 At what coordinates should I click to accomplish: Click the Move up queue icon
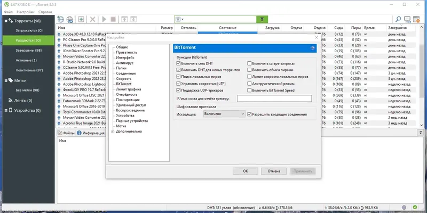click(124, 19)
